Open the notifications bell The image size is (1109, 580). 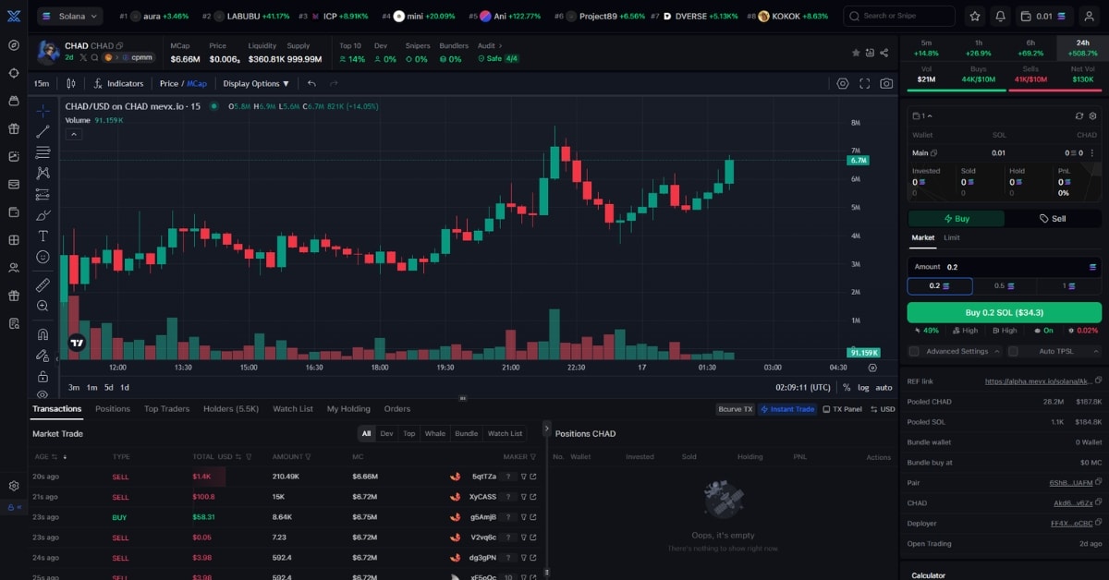coord(1000,17)
